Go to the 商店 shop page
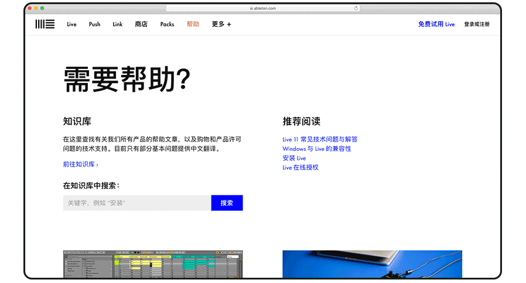This screenshot has height=283, width=526. pos(141,24)
